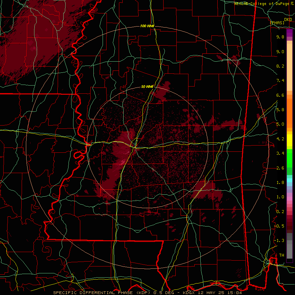Click the 100 NMI range ring label
Viewport: 295px width, 295px height.
[x=147, y=26]
